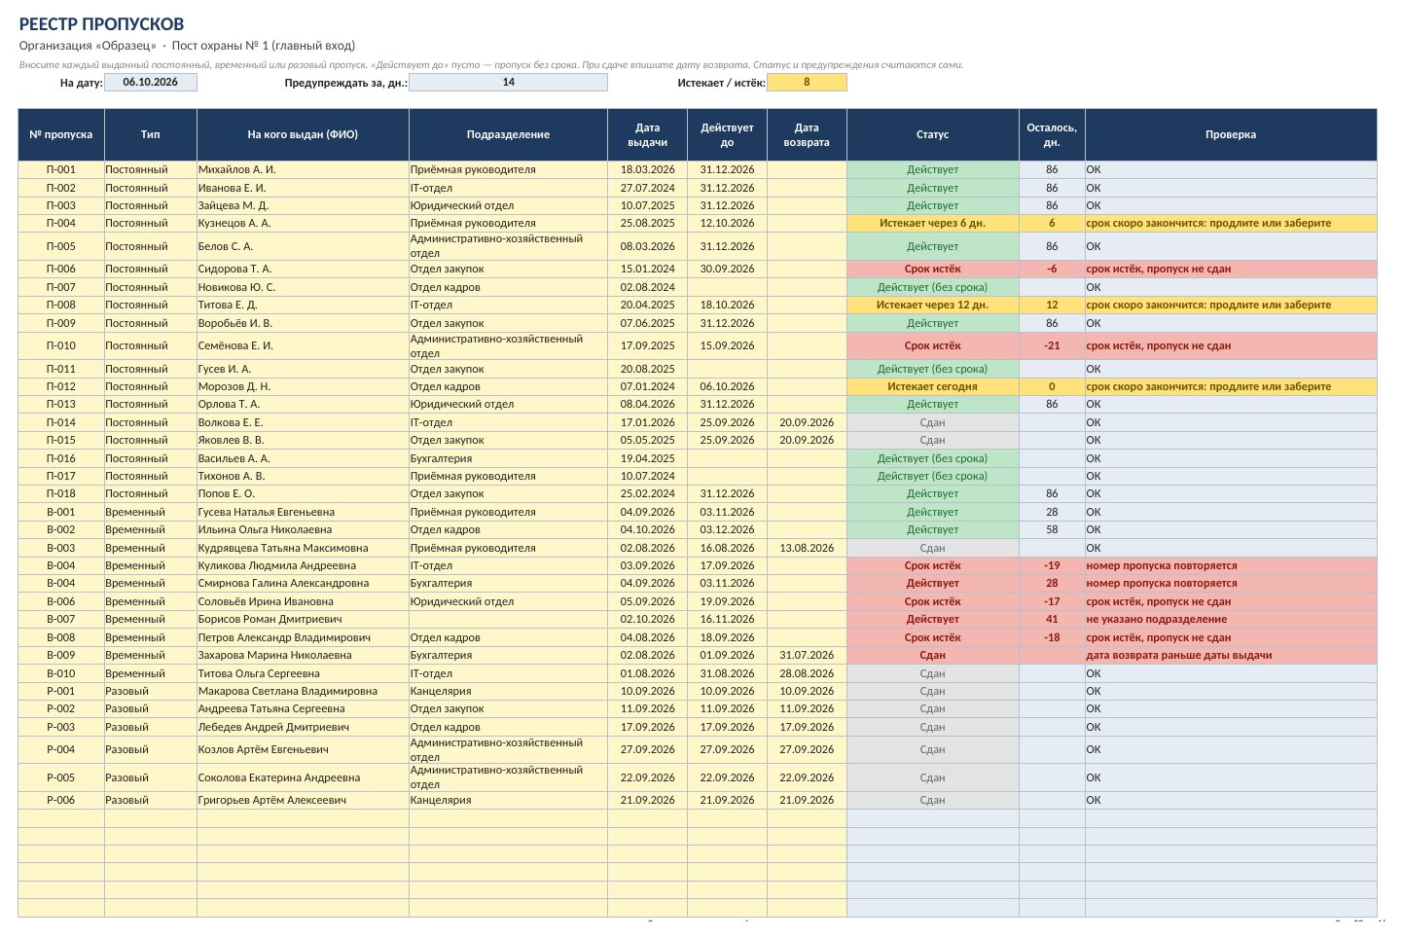Viewport: 1403px width, 939px height.
Task: Click days-left cell showing -21
Action: [x=1052, y=346]
